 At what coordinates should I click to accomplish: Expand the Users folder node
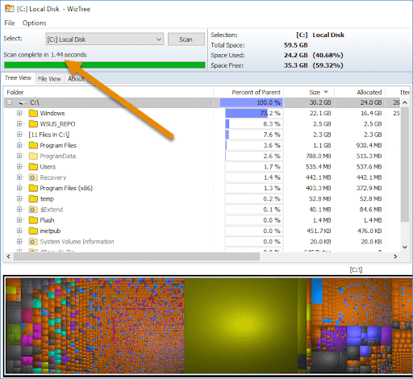coord(19,167)
